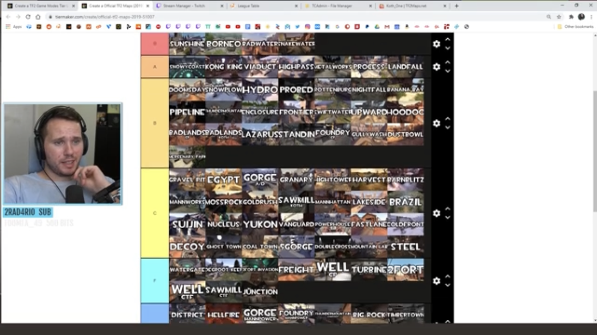Select the Egypt map tile
The width and height of the screenshot is (597, 335).
[224, 180]
